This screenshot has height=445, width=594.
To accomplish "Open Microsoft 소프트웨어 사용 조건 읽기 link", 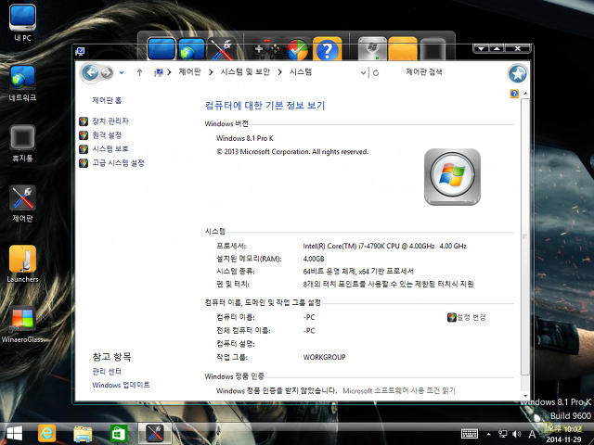I will pyautogui.click(x=399, y=390).
